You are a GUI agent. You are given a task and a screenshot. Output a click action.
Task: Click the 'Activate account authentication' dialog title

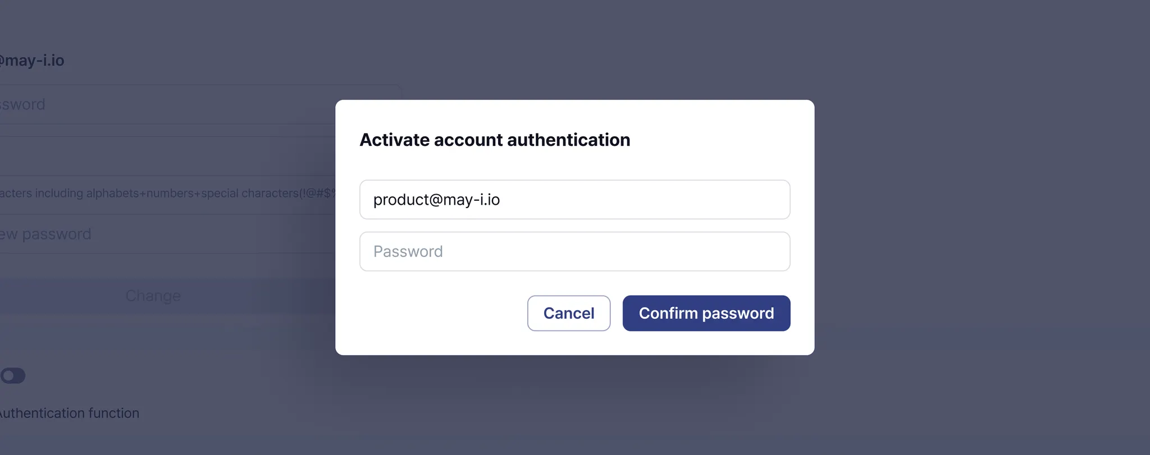(495, 140)
